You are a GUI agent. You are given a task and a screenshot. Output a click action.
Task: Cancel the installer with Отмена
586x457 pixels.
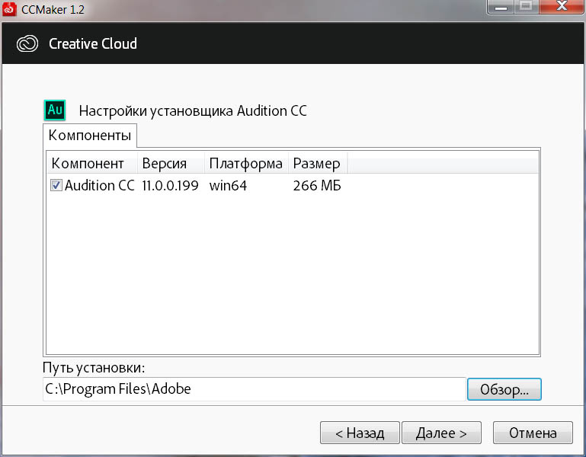click(533, 433)
